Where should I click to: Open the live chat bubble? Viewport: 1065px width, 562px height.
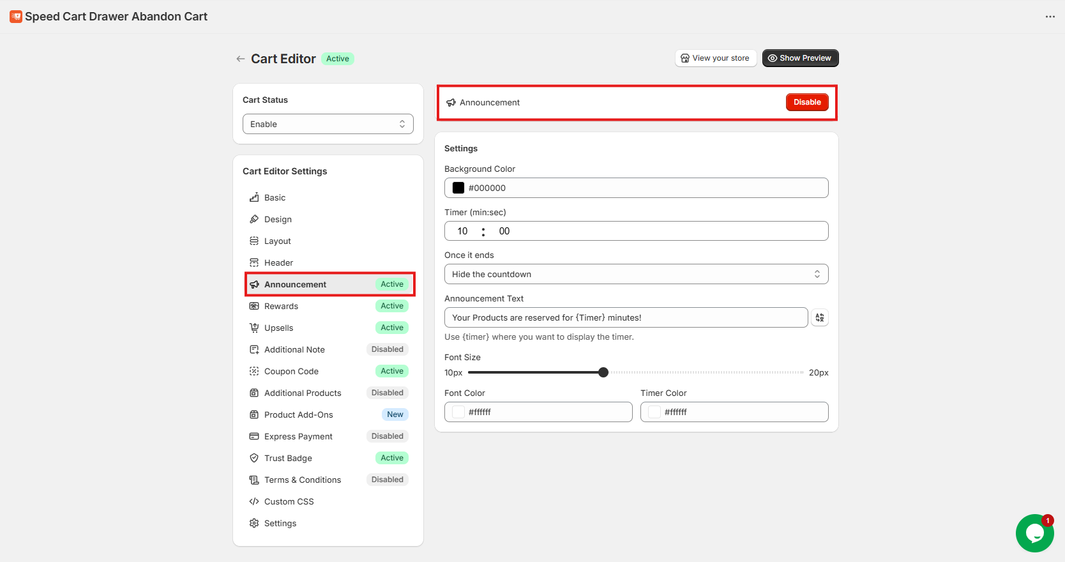[x=1034, y=533]
